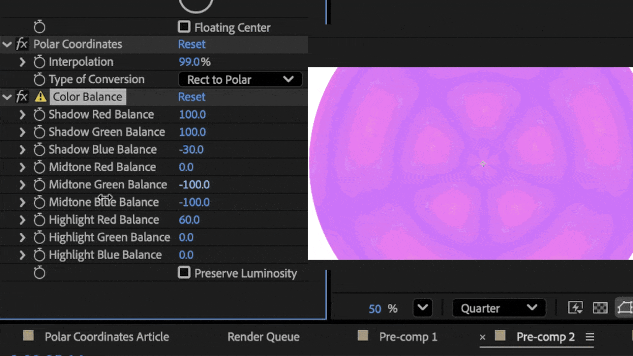Switch to Polar Coordinates Article tab
This screenshot has width=633, height=356.
point(107,337)
